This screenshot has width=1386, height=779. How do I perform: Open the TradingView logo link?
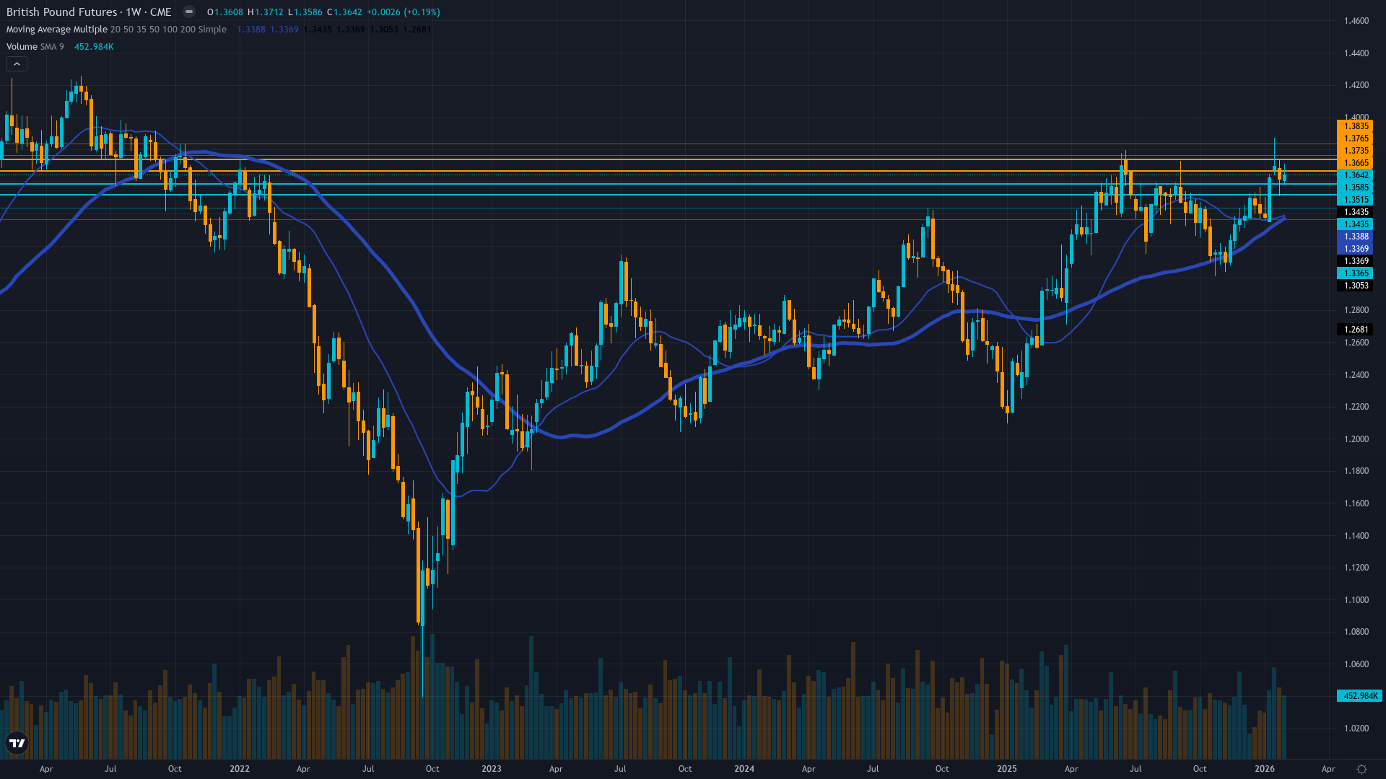[x=17, y=743]
